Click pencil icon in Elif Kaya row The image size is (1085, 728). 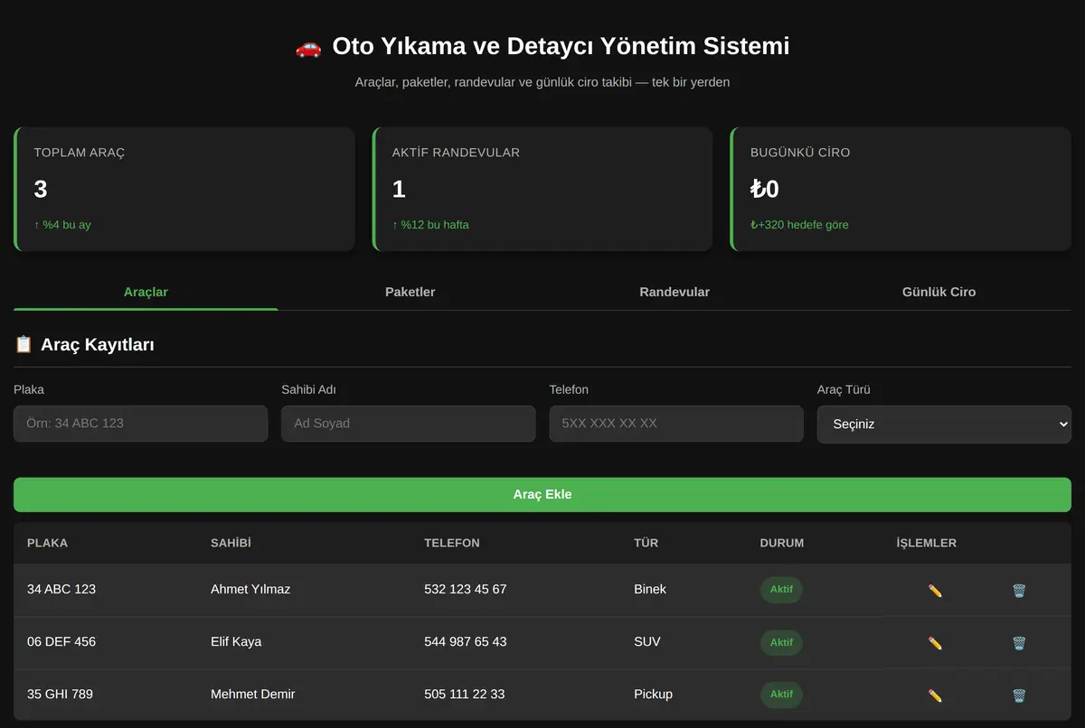(935, 643)
